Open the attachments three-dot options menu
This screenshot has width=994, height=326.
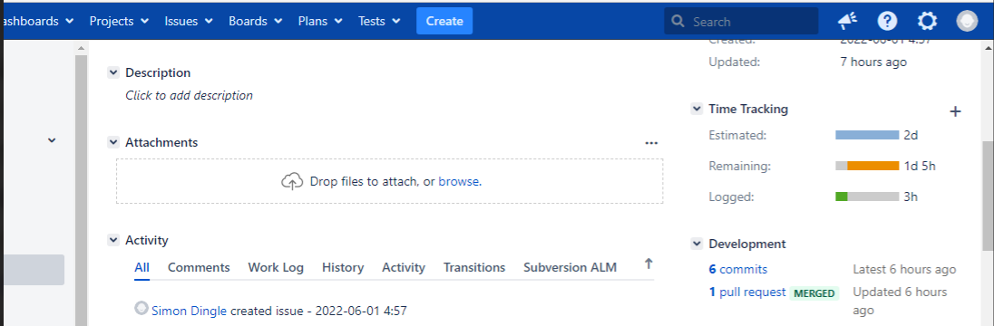coord(652,143)
